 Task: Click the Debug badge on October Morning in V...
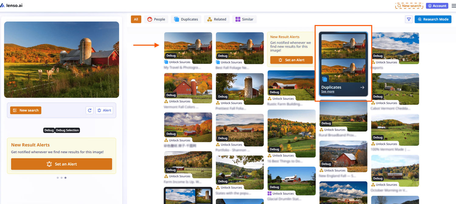tap(378, 179)
